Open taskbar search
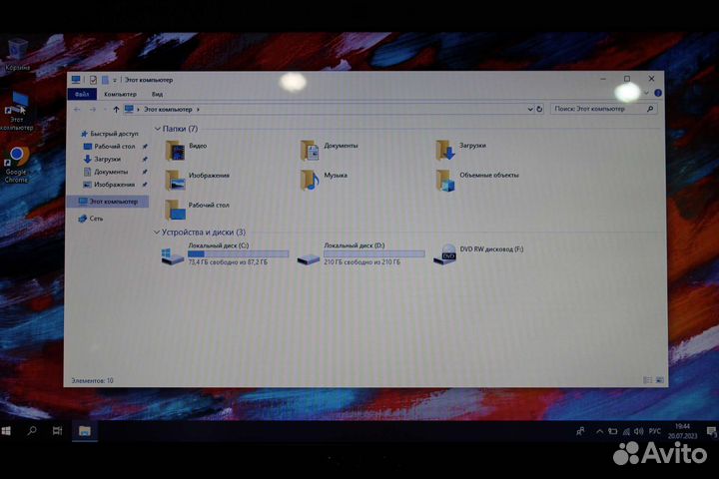The height and width of the screenshot is (479, 719). coord(32,431)
